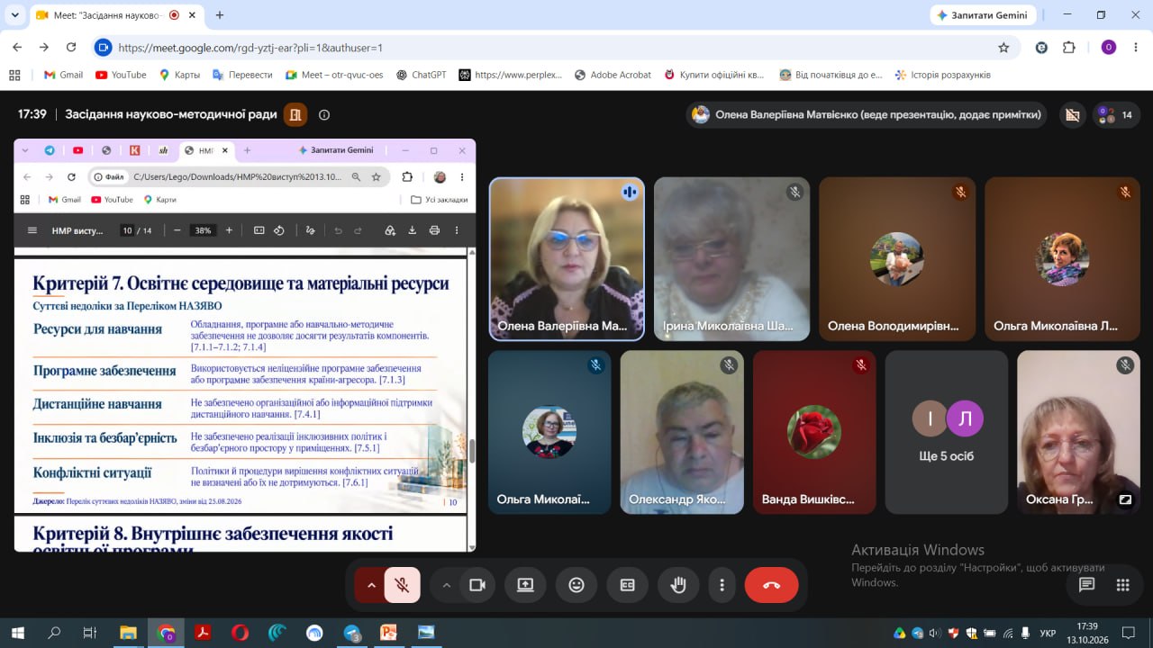The image size is (1153, 648).
Task: Open the 'Ще 5 осіб' participants tile
Action: (x=946, y=432)
